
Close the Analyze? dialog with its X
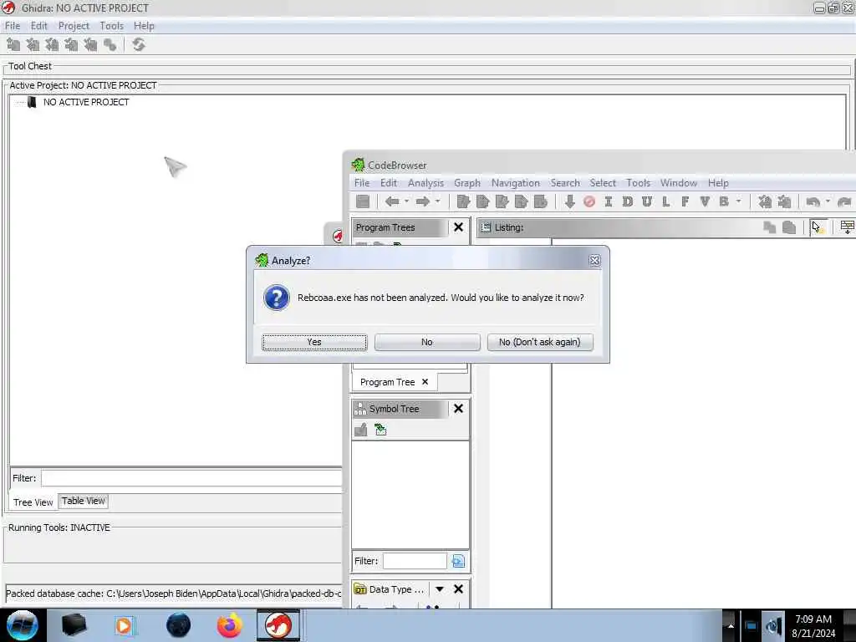(x=594, y=261)
